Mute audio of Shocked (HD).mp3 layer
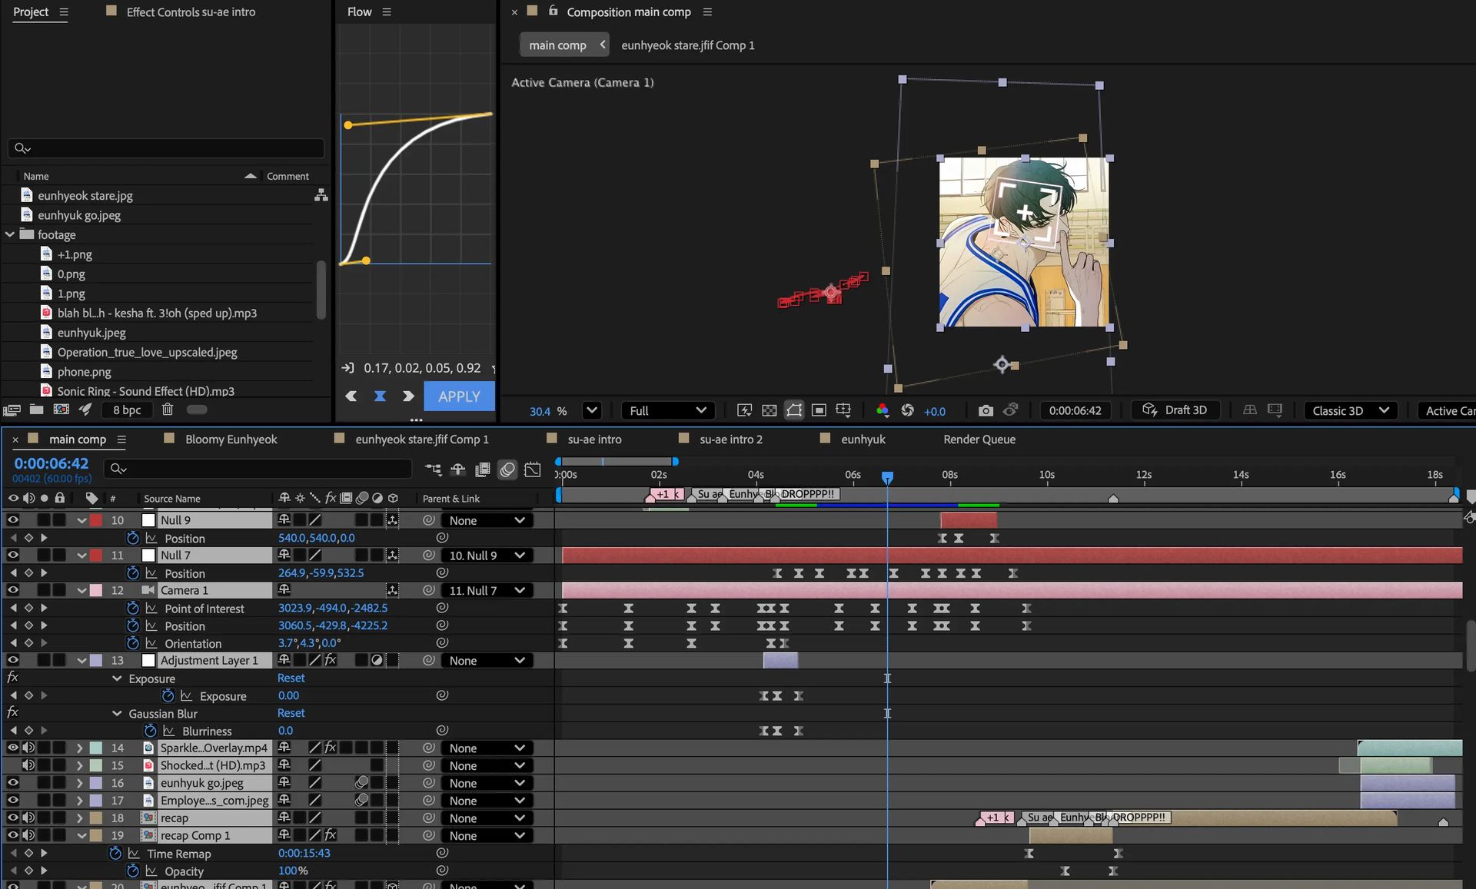The width and height of the screenshot is (1476, 889). (x=28, y=765)
